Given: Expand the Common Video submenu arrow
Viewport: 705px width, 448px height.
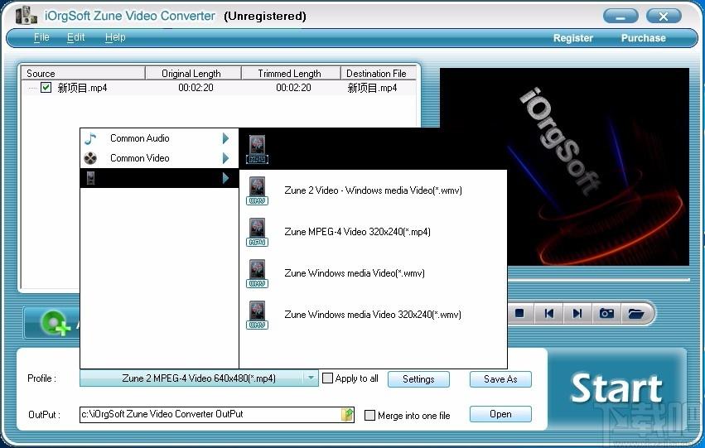Looking at the screenshot, I should pyautogui.click(x=225, y=158).
